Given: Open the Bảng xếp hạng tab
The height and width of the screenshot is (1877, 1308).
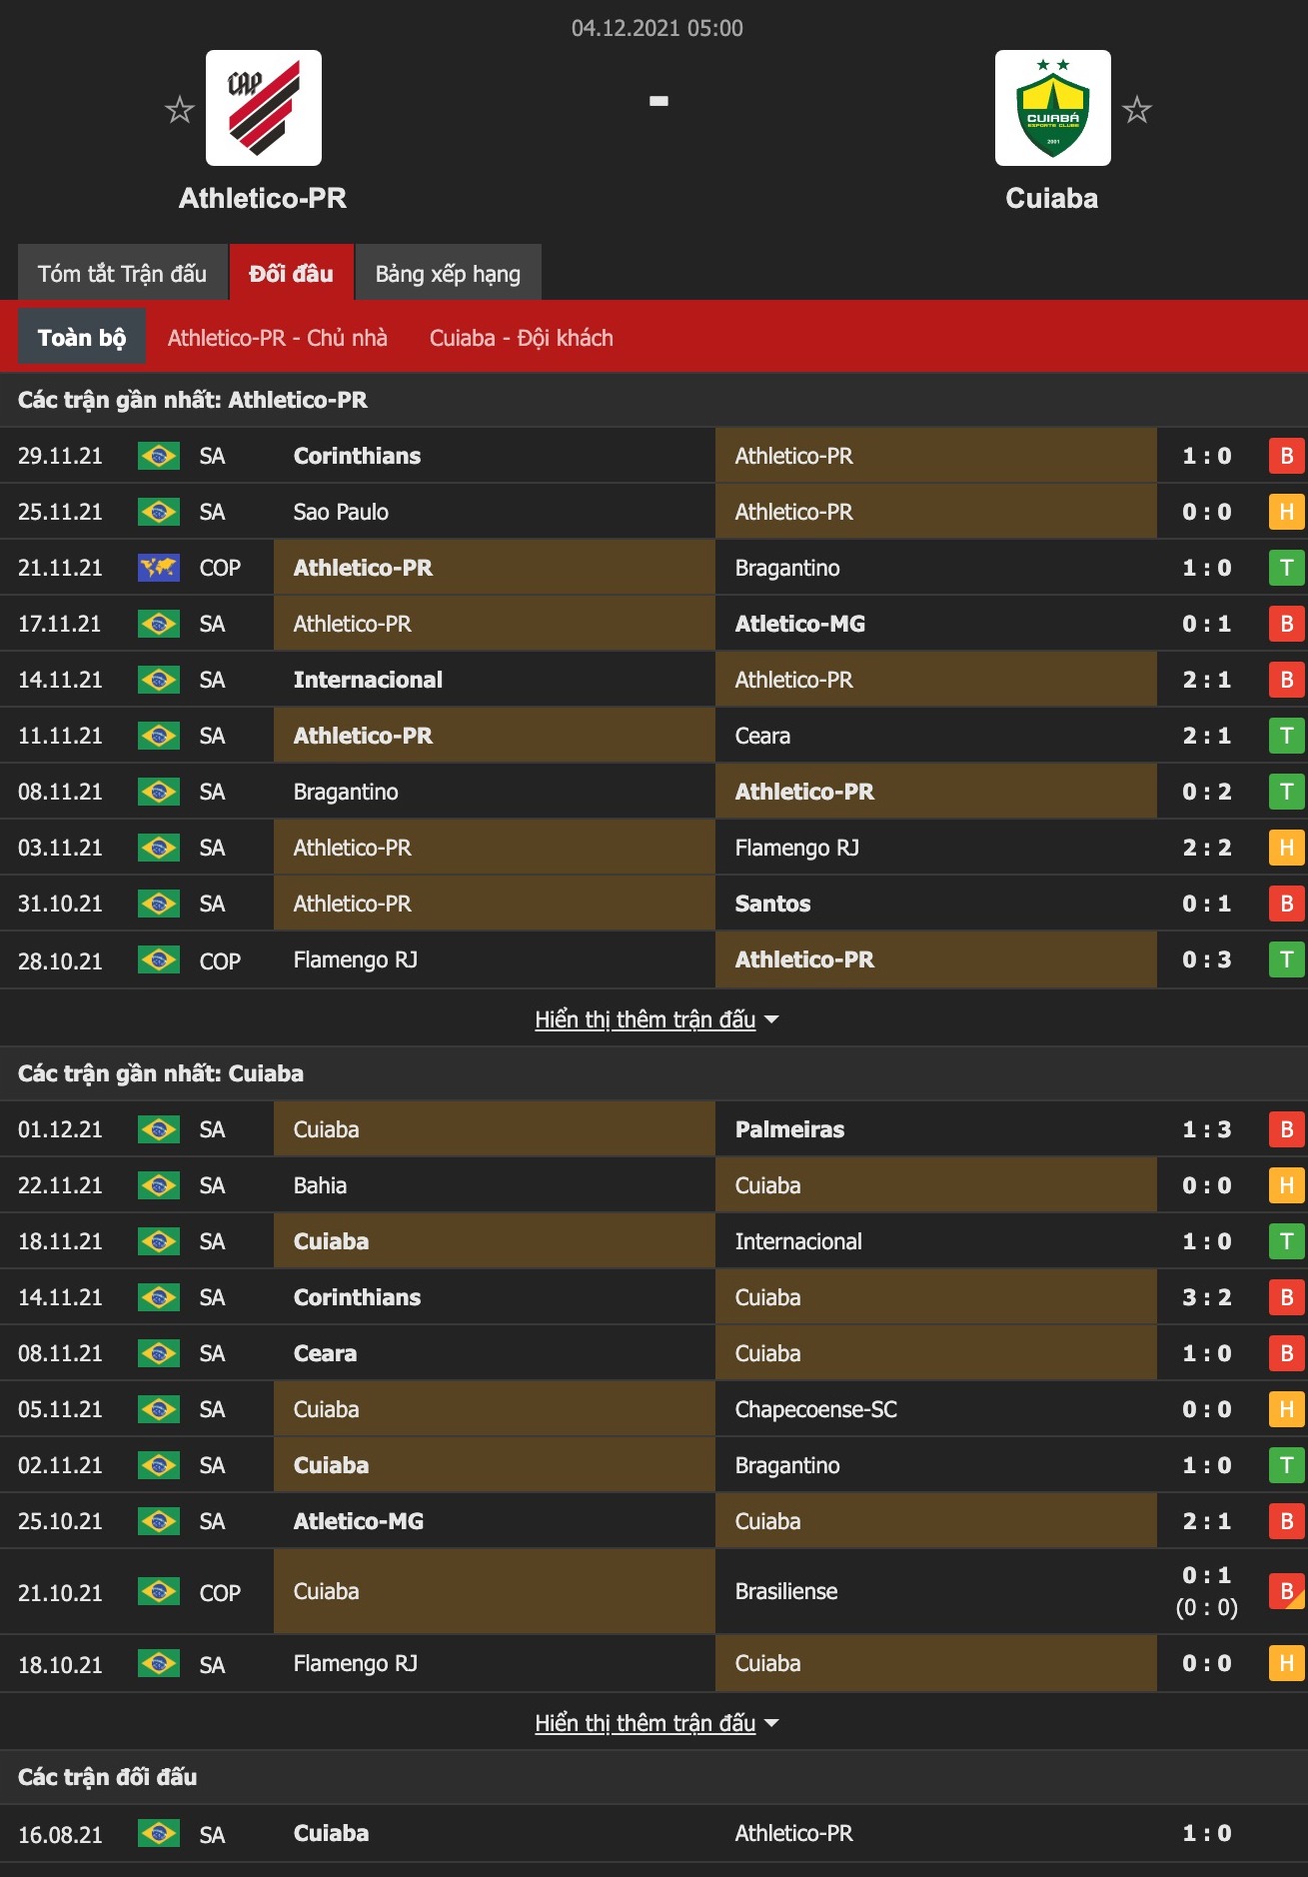Looking at the screenshot, I should (448, 273).
